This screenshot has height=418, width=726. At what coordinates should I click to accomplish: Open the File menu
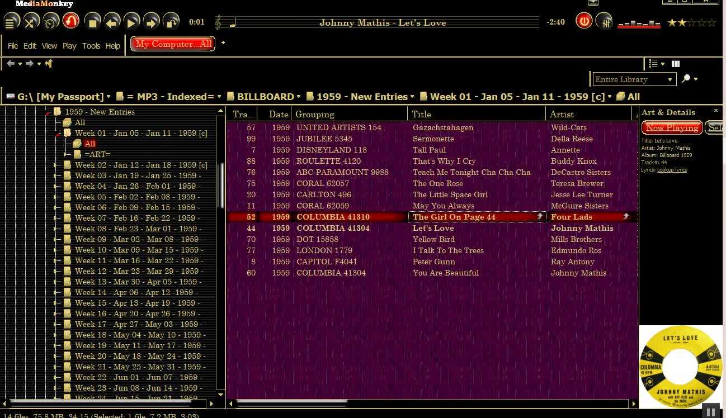13,46
